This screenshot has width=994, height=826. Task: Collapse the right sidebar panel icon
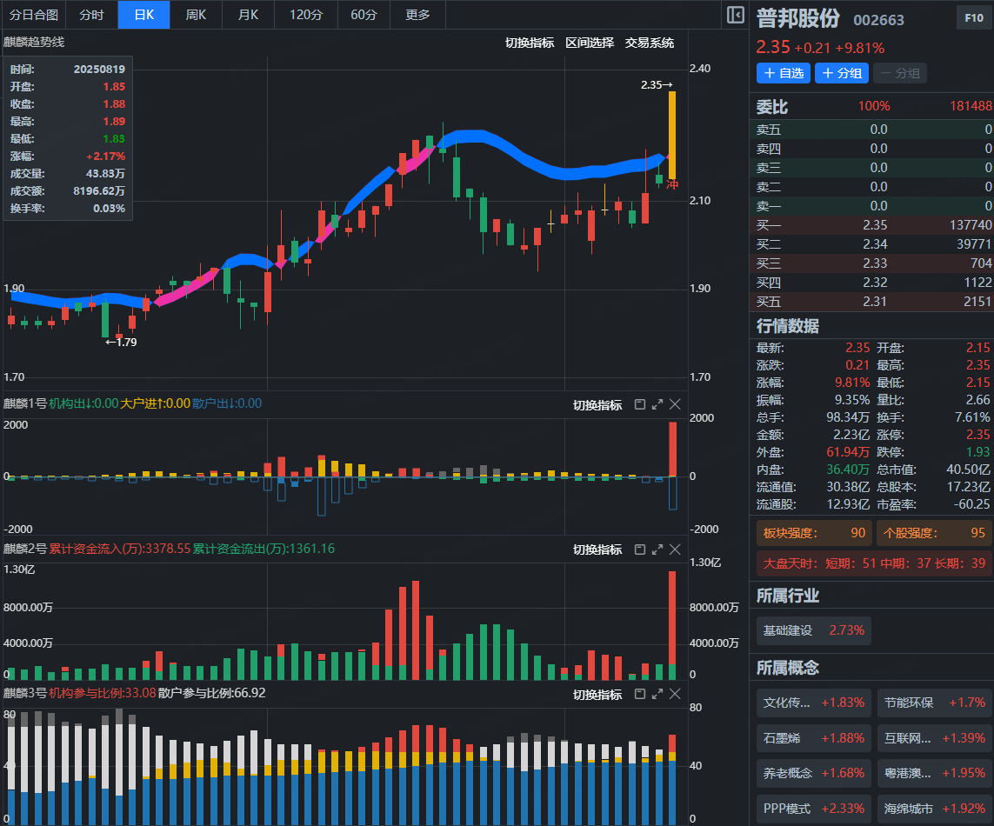(x=735, y=15)
